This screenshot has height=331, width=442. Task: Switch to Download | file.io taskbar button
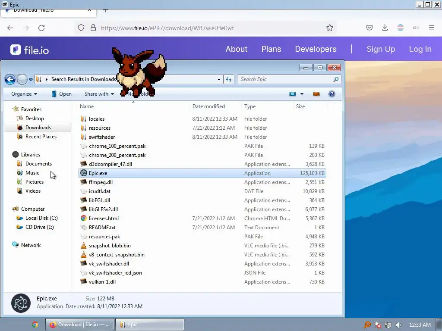point(80,325)
